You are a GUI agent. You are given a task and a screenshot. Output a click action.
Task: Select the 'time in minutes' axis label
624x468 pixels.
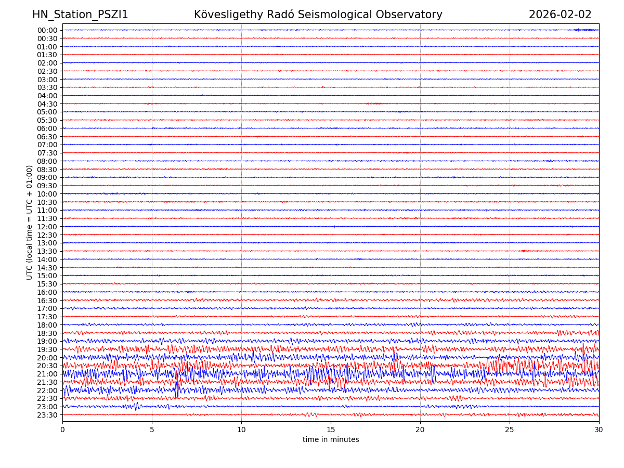(x=331, y=440)
